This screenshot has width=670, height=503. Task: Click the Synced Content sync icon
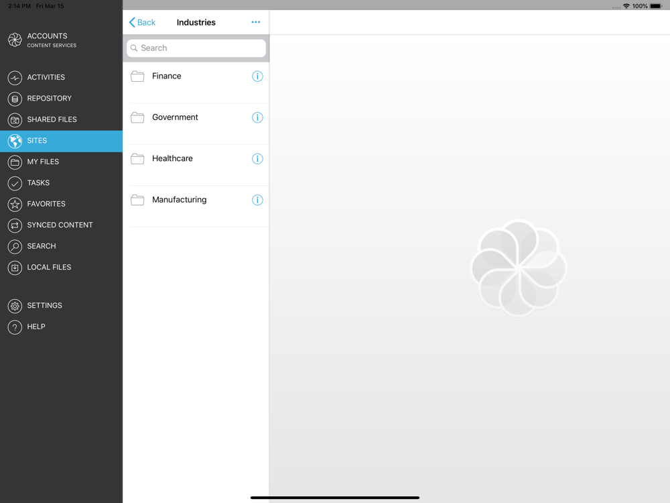[15, 225]
